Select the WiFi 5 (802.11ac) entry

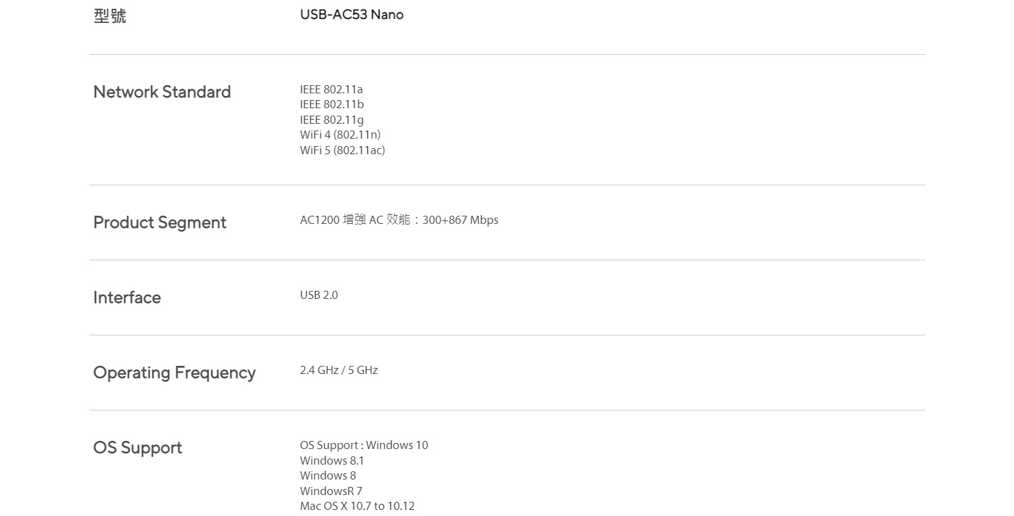(x=342, y=150)
